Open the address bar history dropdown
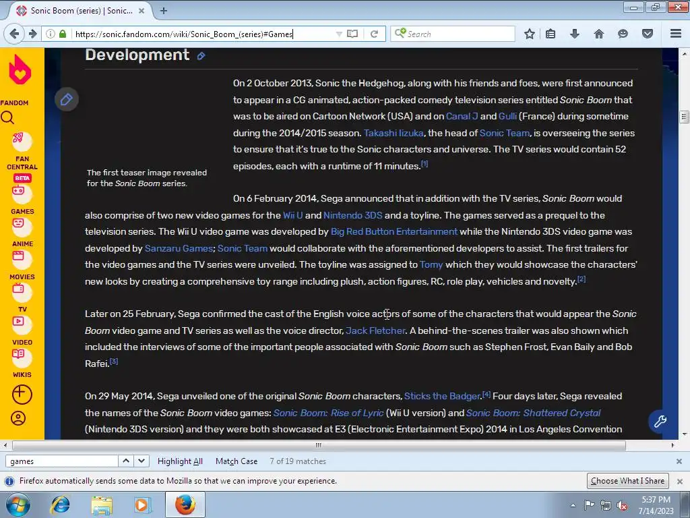Screen dimensions: 690x518 pyautogui.click(x=338, y=34)
